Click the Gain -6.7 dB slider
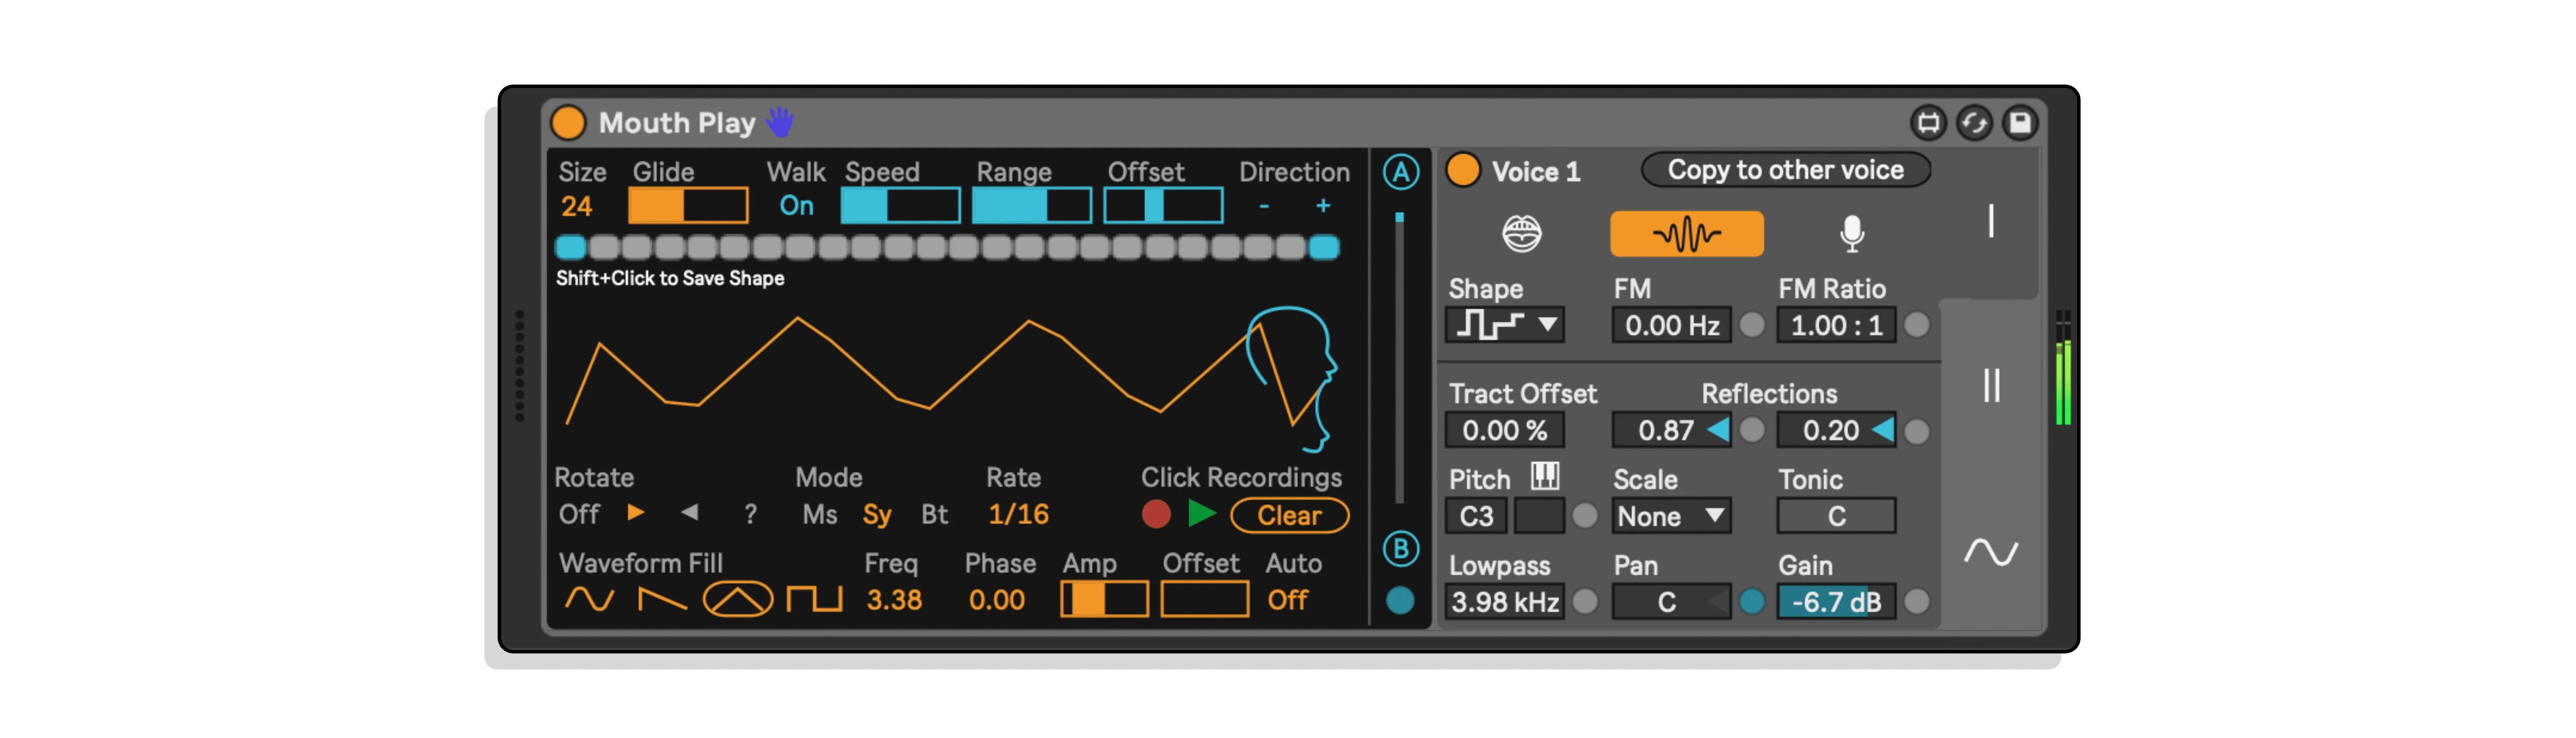The width and height of the screenshot is (2576, 738). [1836, 602]
